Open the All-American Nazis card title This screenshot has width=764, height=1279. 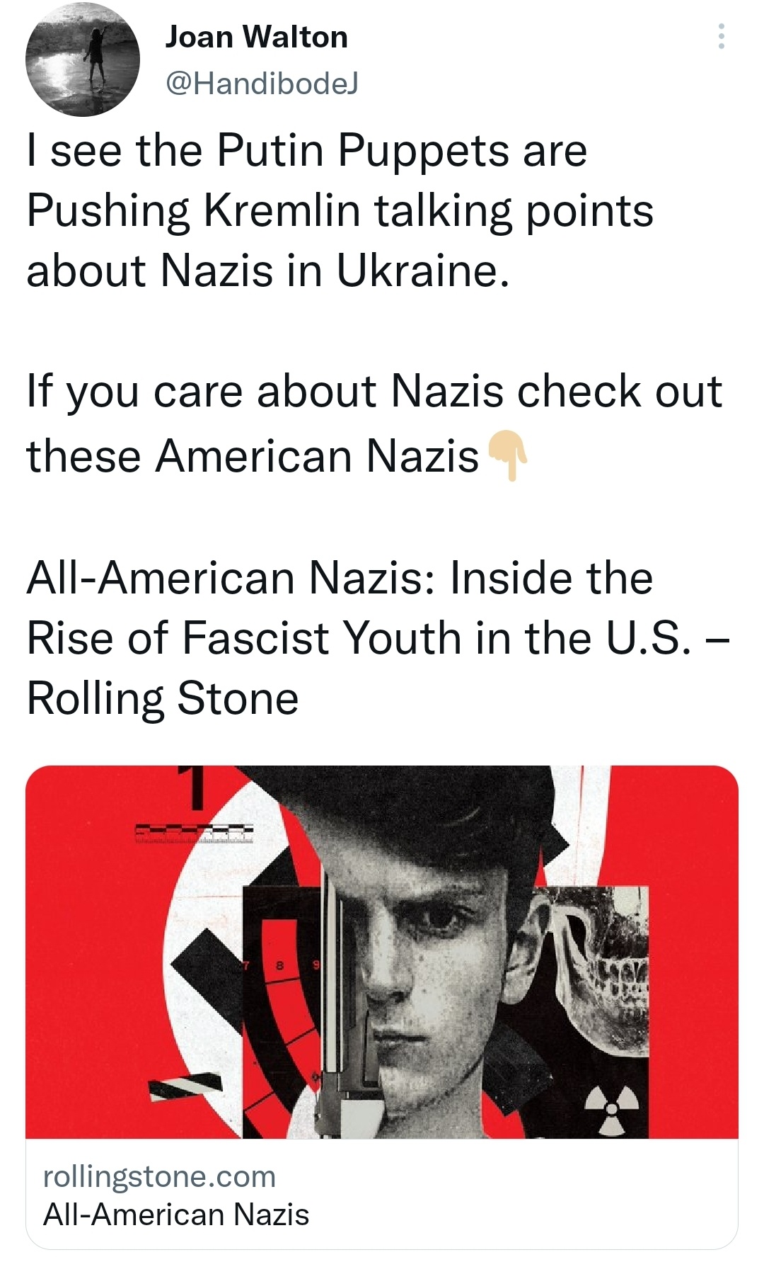(x=176, y=1215)
